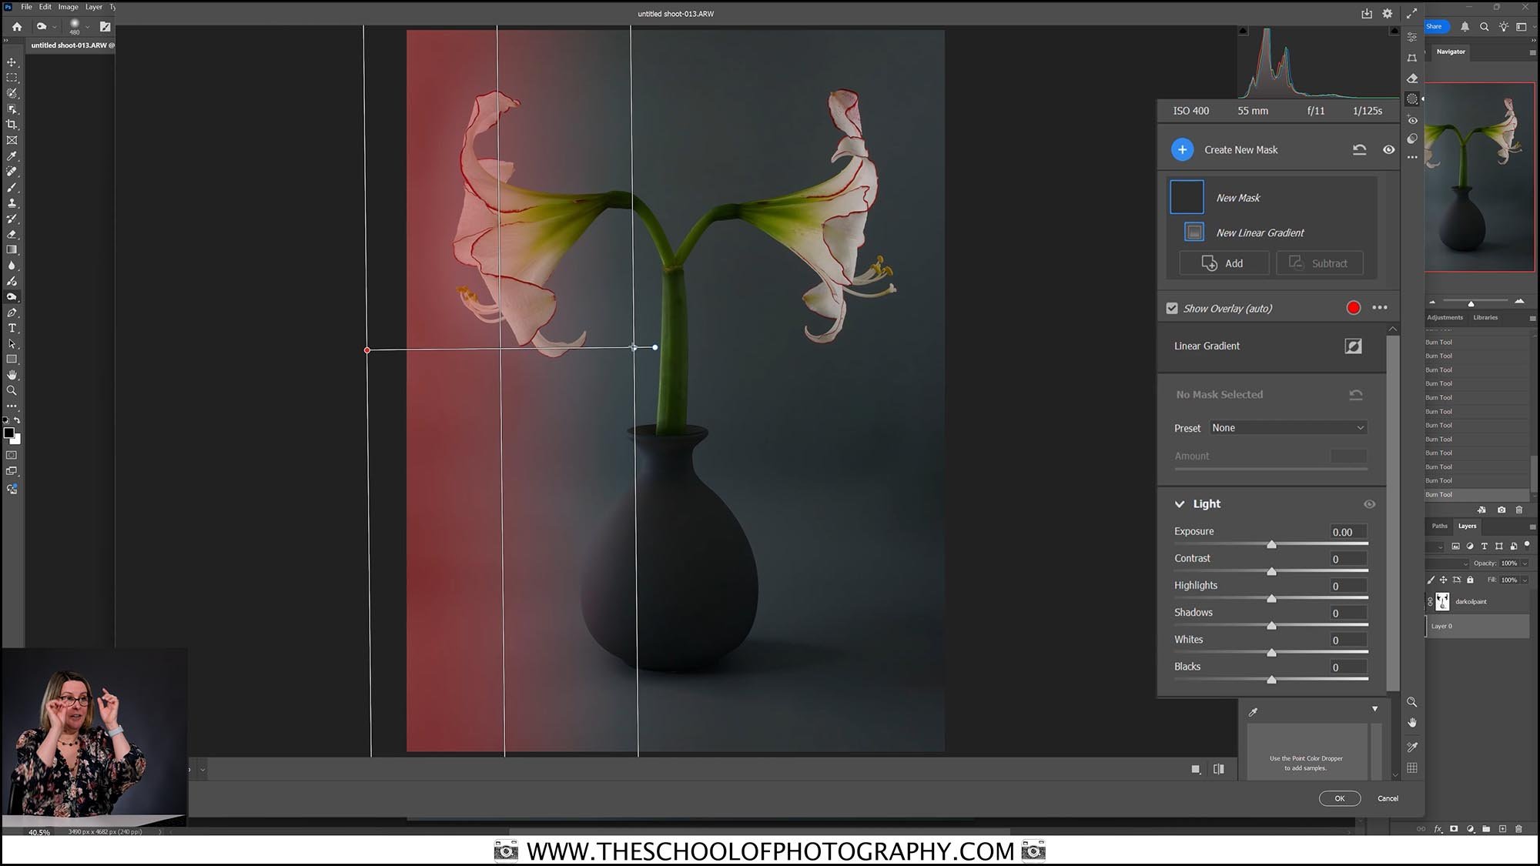Screen dimensions: 1540x866
Task: Open the Image menu
Action: point(69,6)
